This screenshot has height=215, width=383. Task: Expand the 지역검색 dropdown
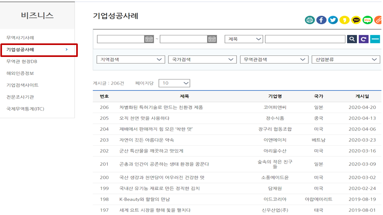131,59
